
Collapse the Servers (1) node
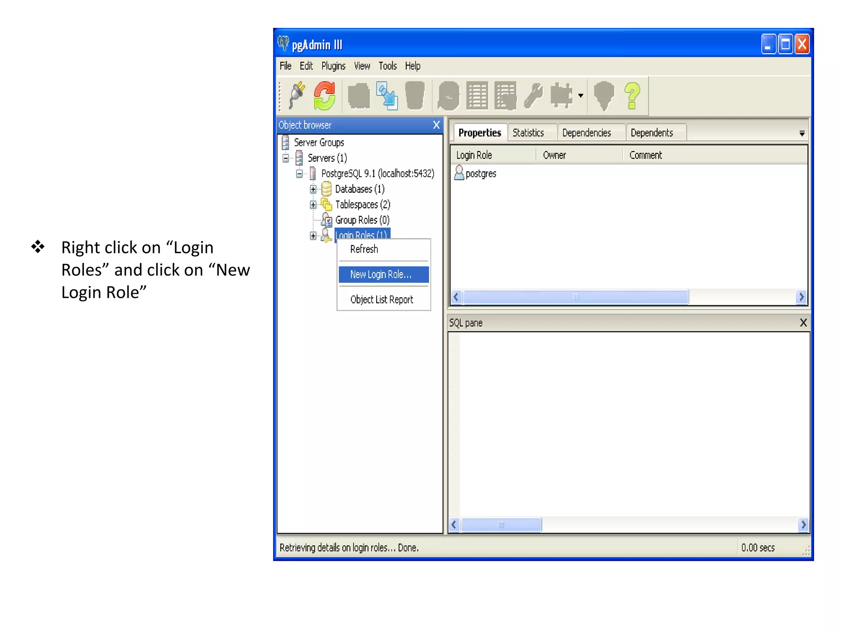tap(286, 158)
